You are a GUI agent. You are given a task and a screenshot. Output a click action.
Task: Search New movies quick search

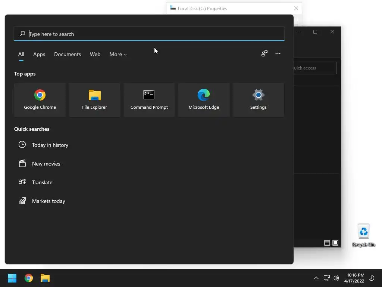(46, 164)
